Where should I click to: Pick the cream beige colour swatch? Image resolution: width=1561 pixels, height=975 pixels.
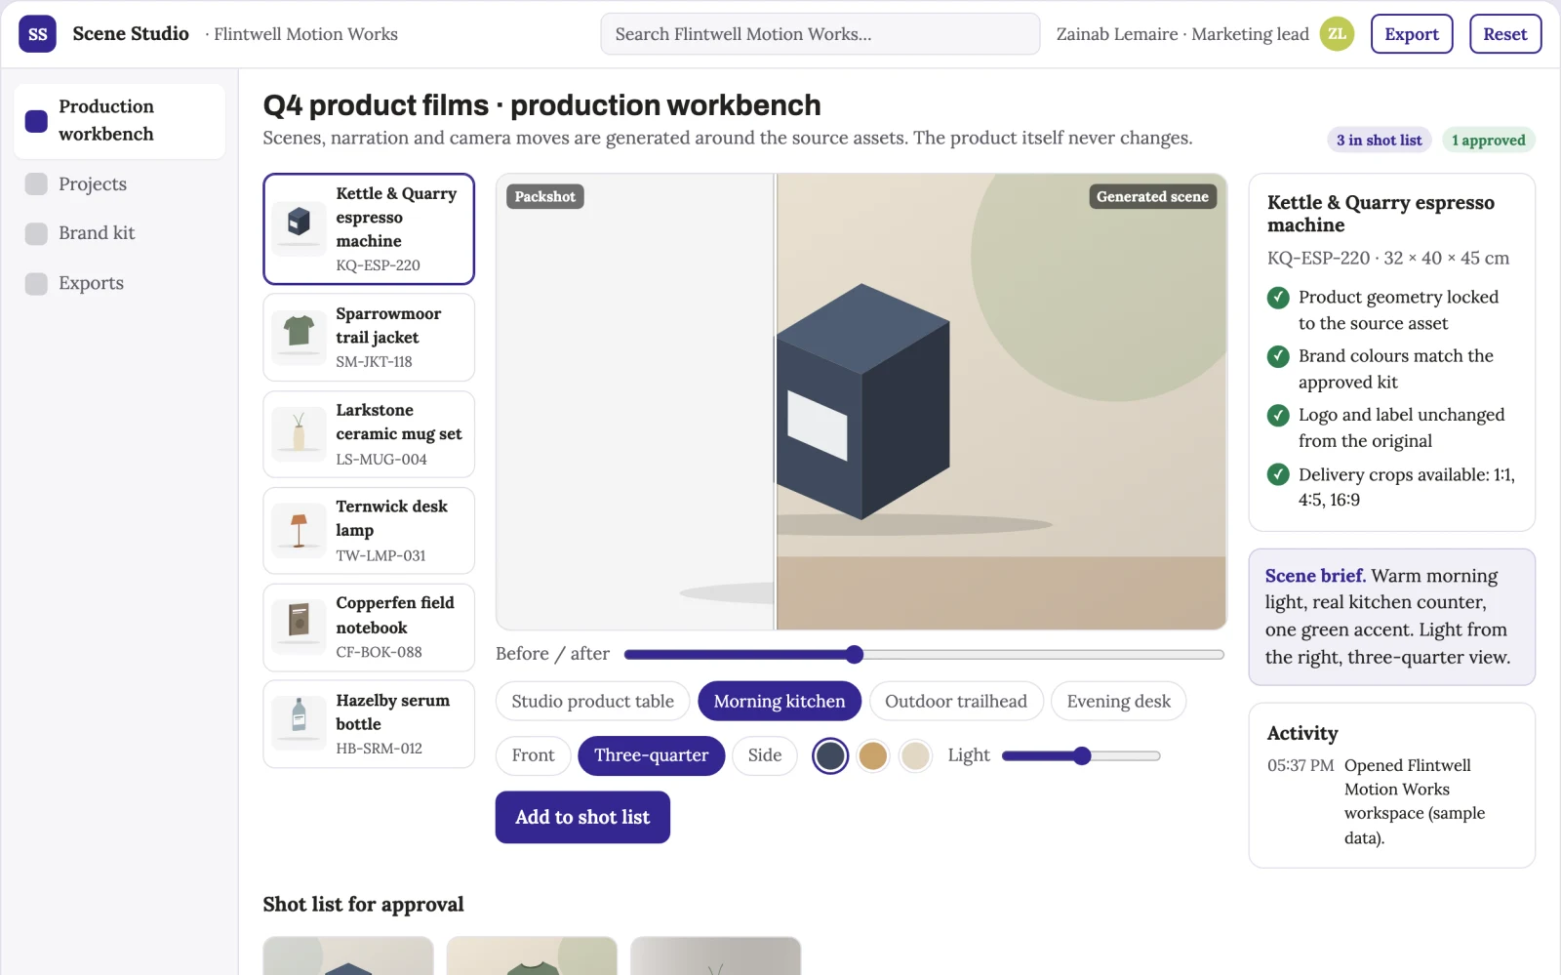point(915,755)
